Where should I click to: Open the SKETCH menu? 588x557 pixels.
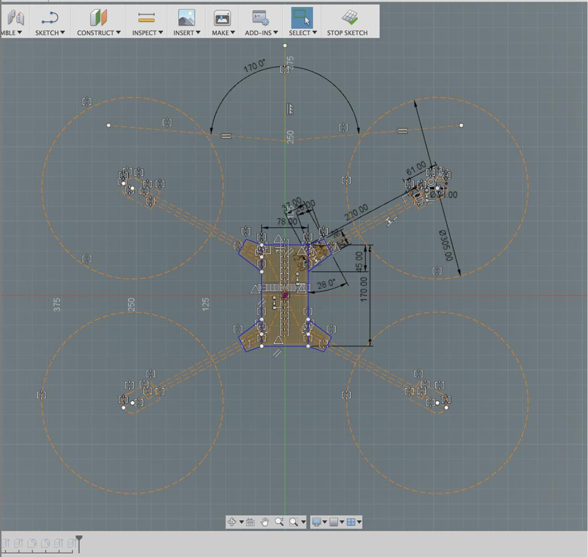[50, 33]
